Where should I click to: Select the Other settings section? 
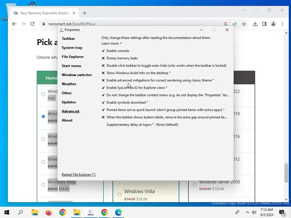pyautogui.click(x=66, y=93)
